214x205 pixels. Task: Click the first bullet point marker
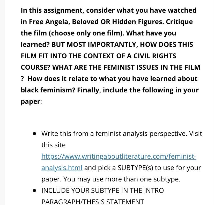34,134
